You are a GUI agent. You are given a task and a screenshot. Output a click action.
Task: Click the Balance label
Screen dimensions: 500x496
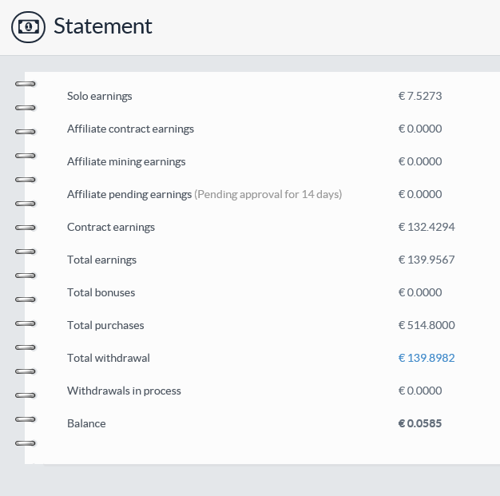86,423
